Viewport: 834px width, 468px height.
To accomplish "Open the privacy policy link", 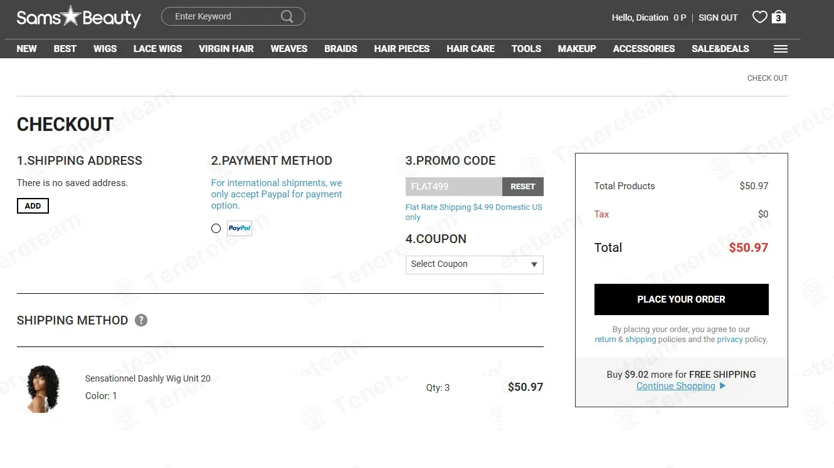I will tap(729, 340).
